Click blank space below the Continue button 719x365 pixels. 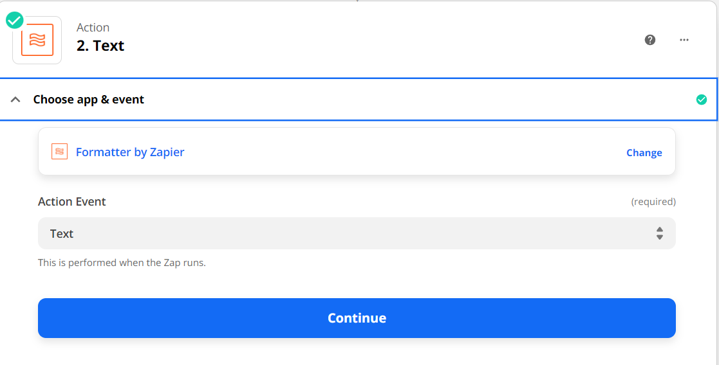pos(357,352)
